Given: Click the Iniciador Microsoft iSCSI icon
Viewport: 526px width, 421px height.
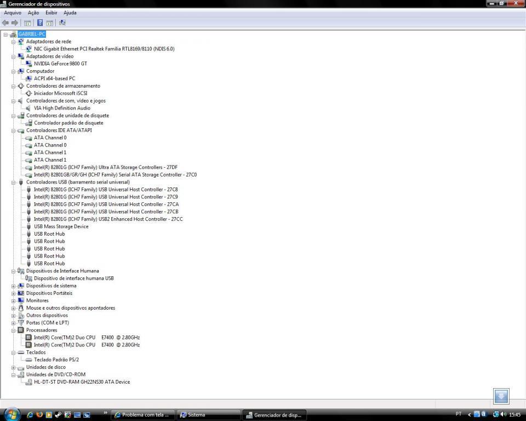Looking at the screenshot, I should point(29,93).
